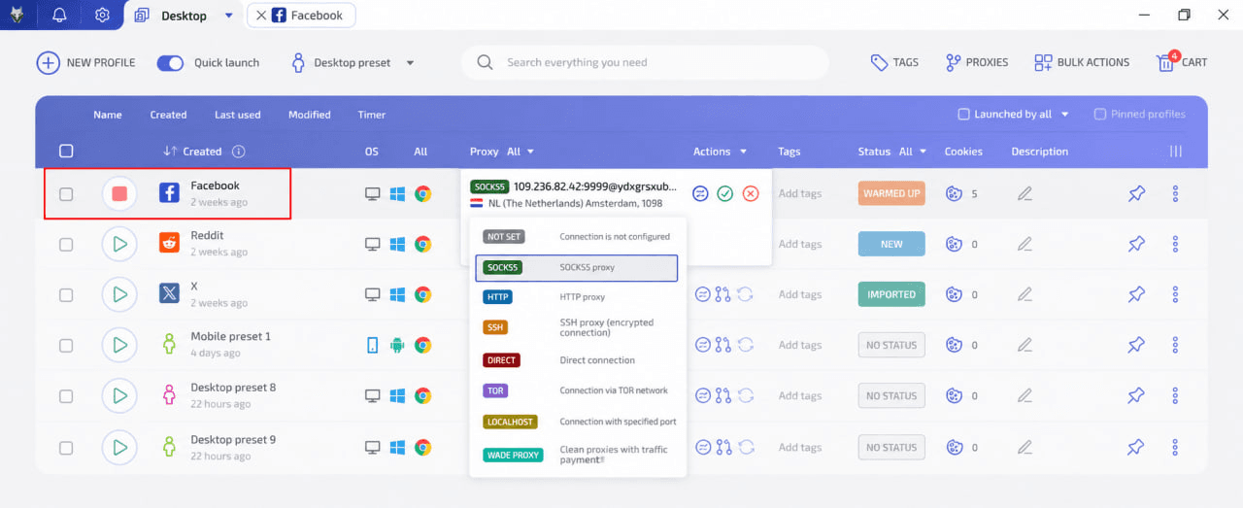Screen dimensions: 1243x508
Task: Click proxy rotate icon for Desktop preset 8
Action: pos(745,395)
